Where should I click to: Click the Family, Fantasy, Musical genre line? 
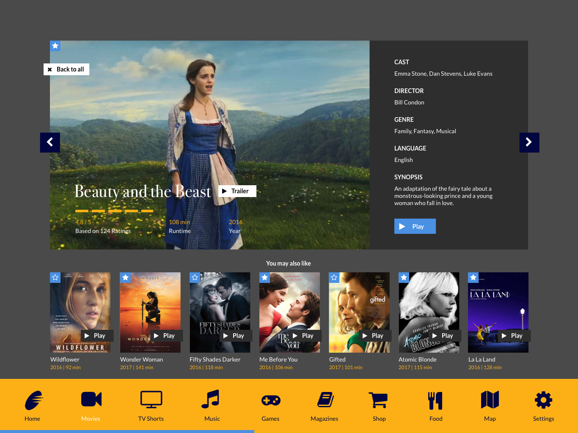[x=425, y=131]
